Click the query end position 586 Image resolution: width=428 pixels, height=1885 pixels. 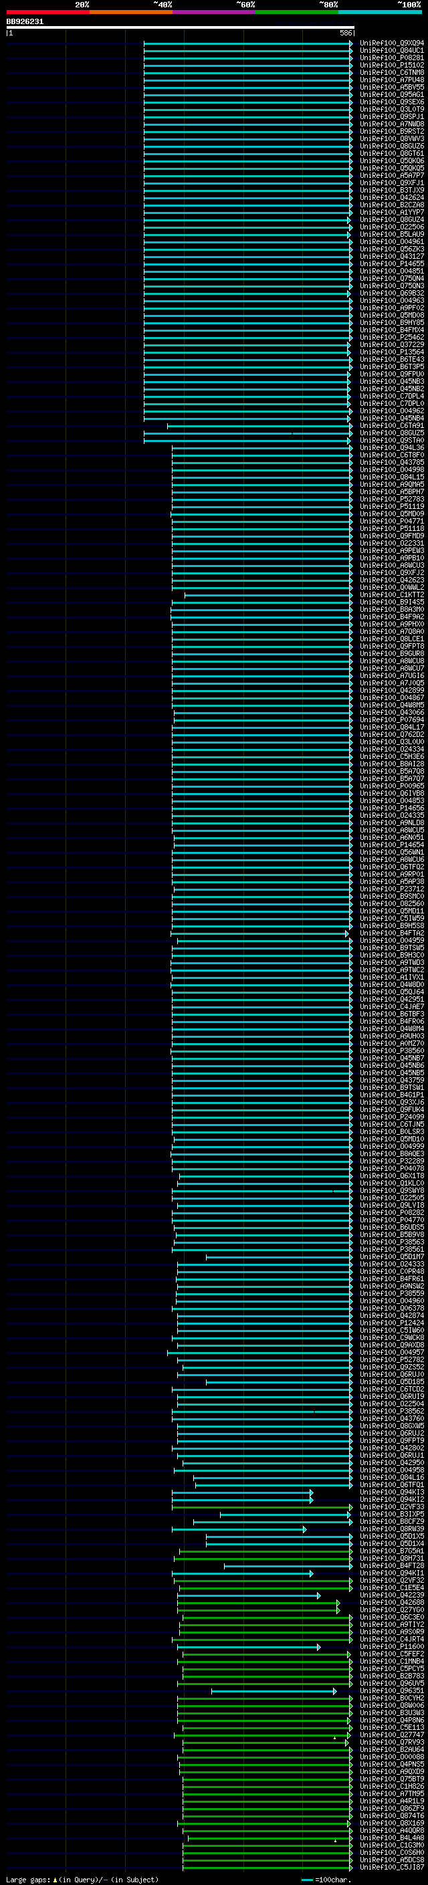click(346, 33)
